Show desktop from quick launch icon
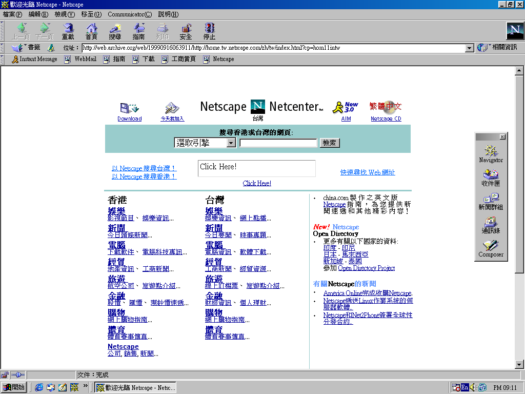The width and height of the screenshot is (525, 394). coord(62,387)
